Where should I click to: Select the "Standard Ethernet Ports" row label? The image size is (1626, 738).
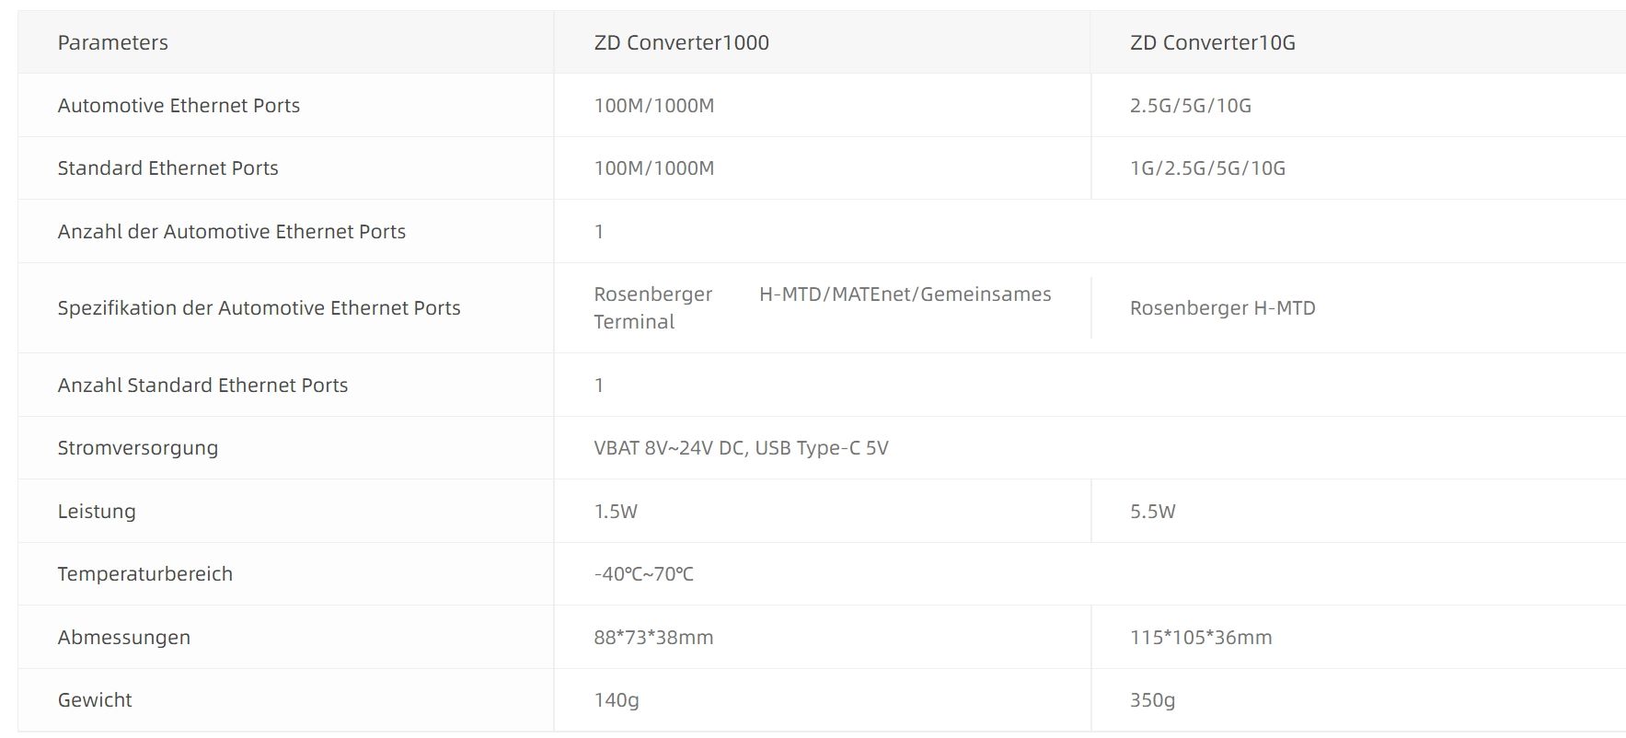coord(167,168)
